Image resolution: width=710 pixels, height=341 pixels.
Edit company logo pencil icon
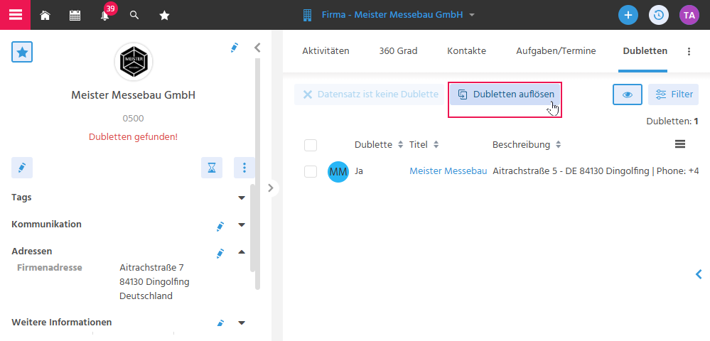point(234,48)
